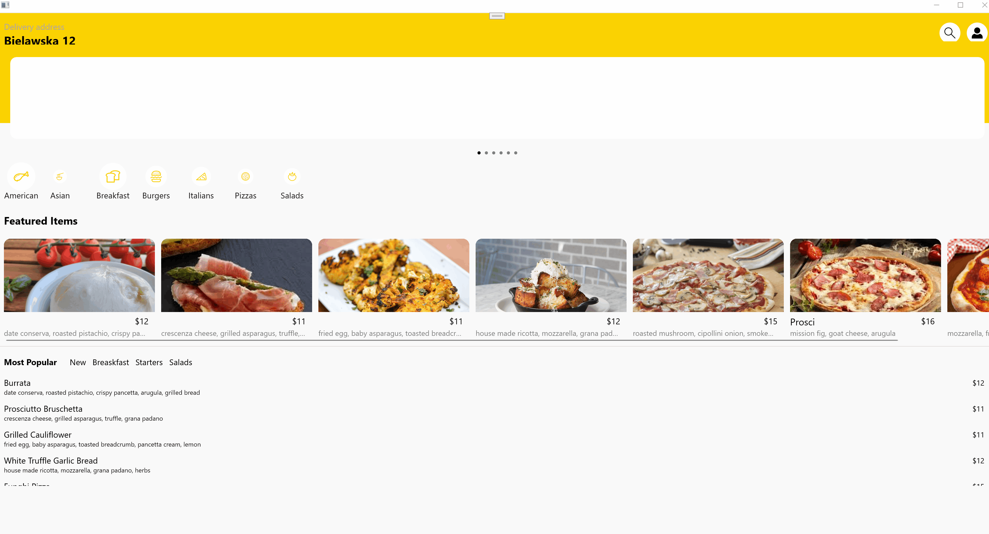
Task: Select Grilled Cauliflower list item
Action: pos(494,439)
